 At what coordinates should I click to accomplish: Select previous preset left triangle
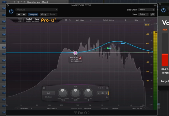click(91, 20)
